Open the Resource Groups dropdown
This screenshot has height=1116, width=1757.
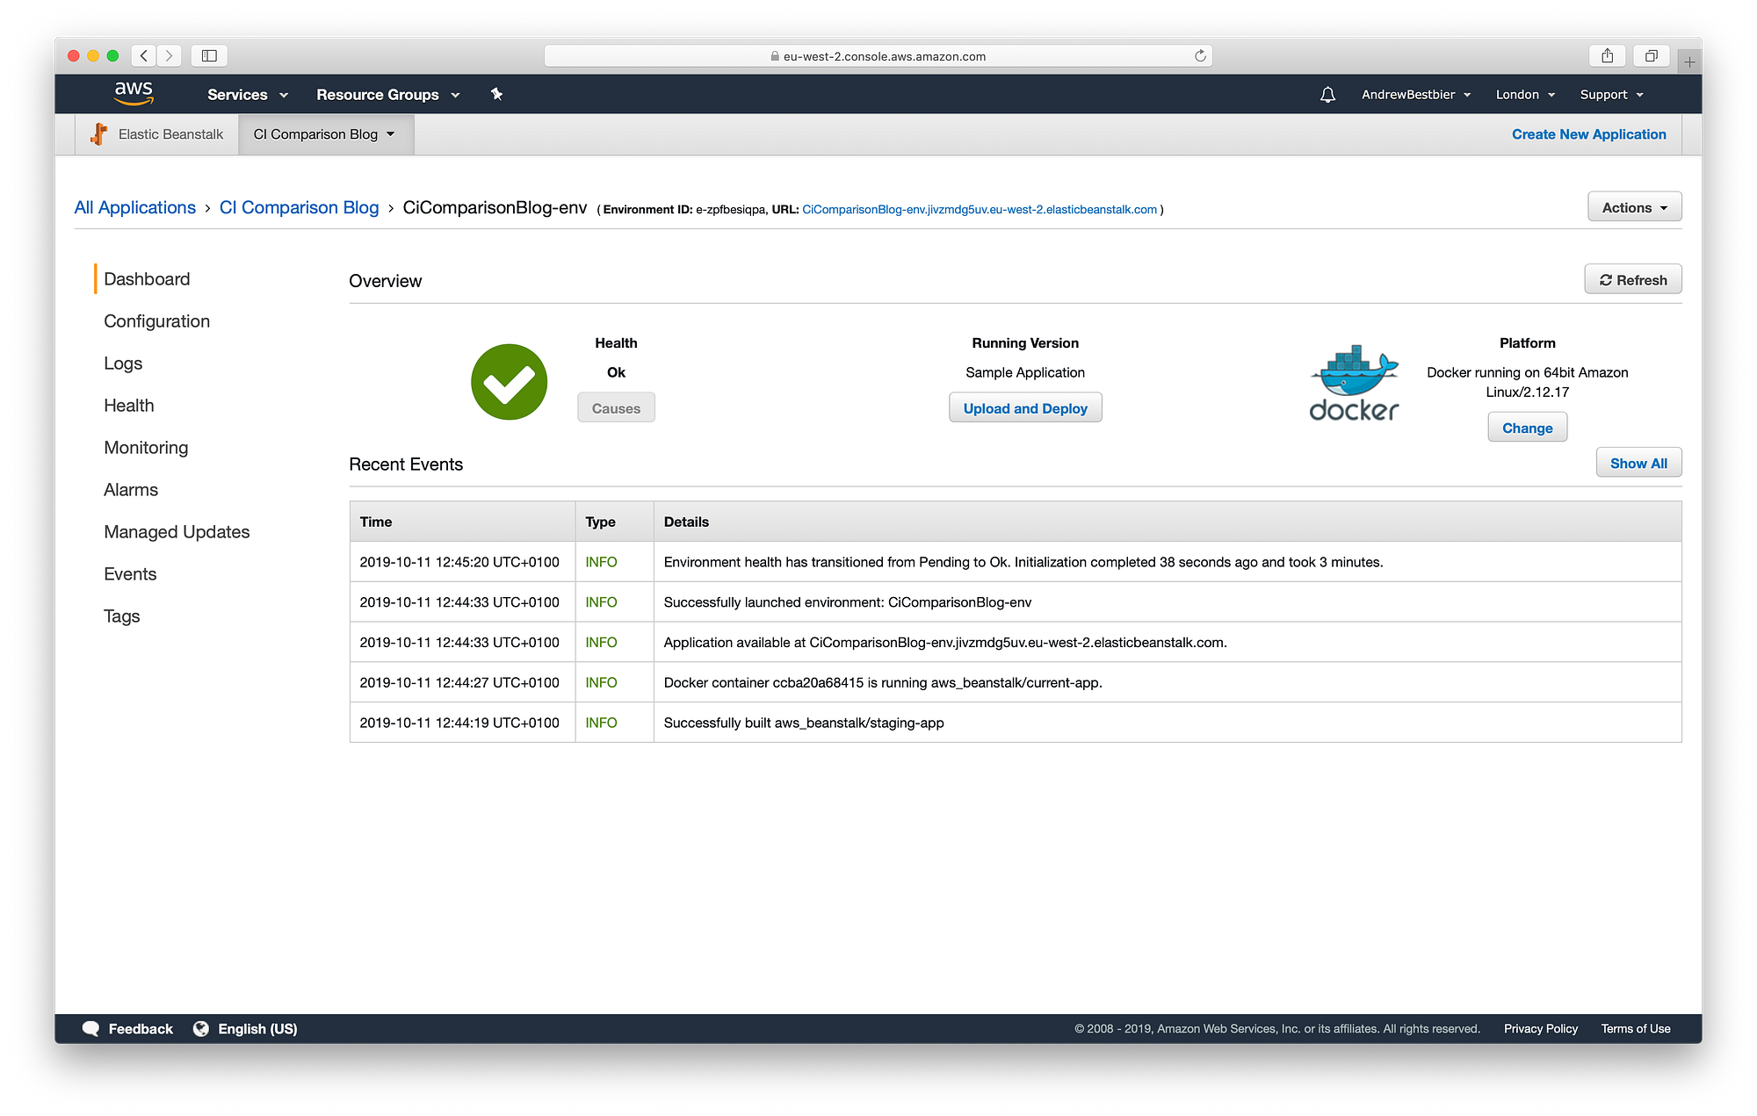pyautogui.click(x=387, y=95)
